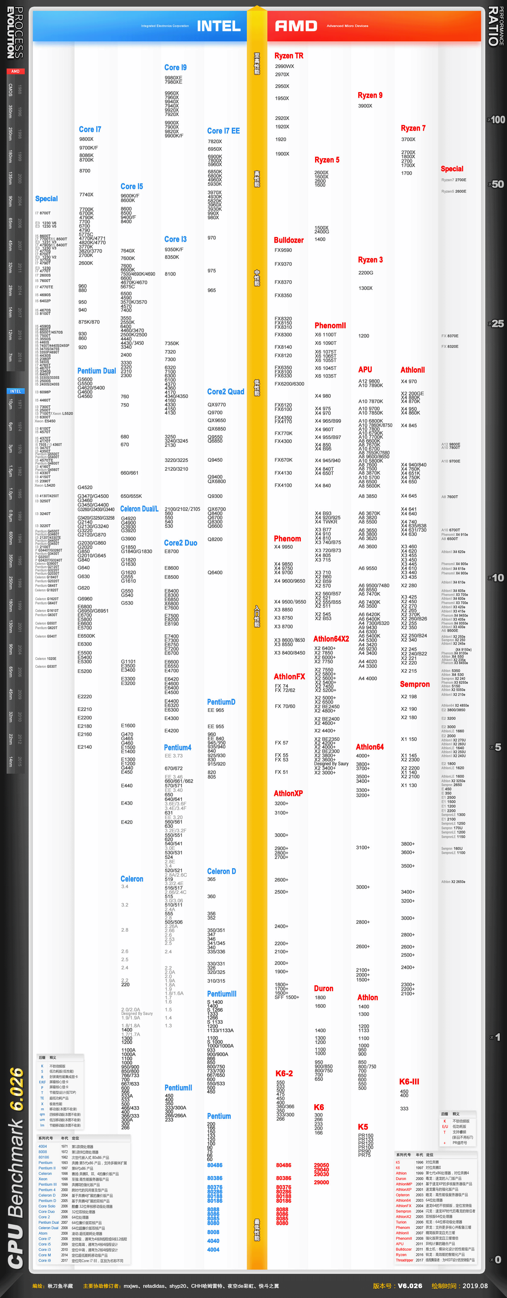Click the 2990WX entry under Ryzen TR
Viewport: 507px width, 1298px height.
coord(284,66)
